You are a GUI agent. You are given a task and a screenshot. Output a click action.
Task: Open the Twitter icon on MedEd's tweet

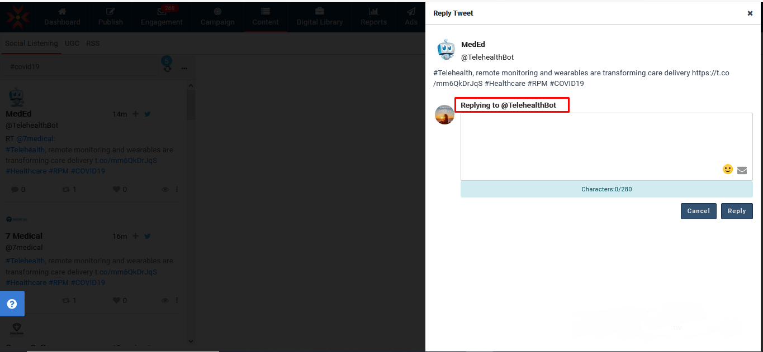tap(147, 114)
